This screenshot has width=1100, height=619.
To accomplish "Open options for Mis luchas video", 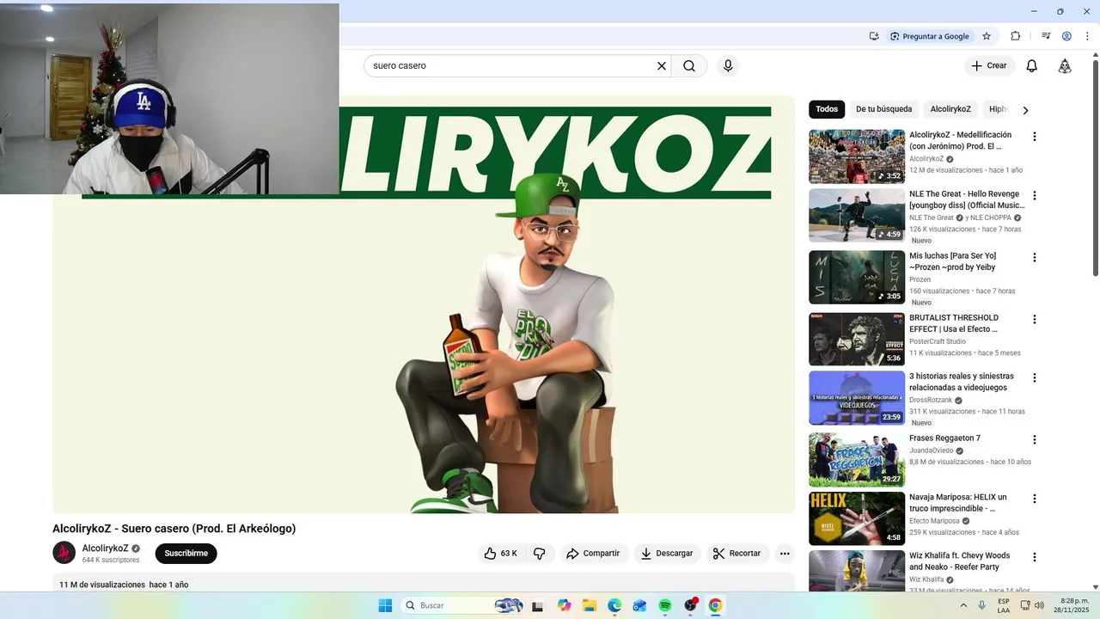I will tap(1035, 257).
